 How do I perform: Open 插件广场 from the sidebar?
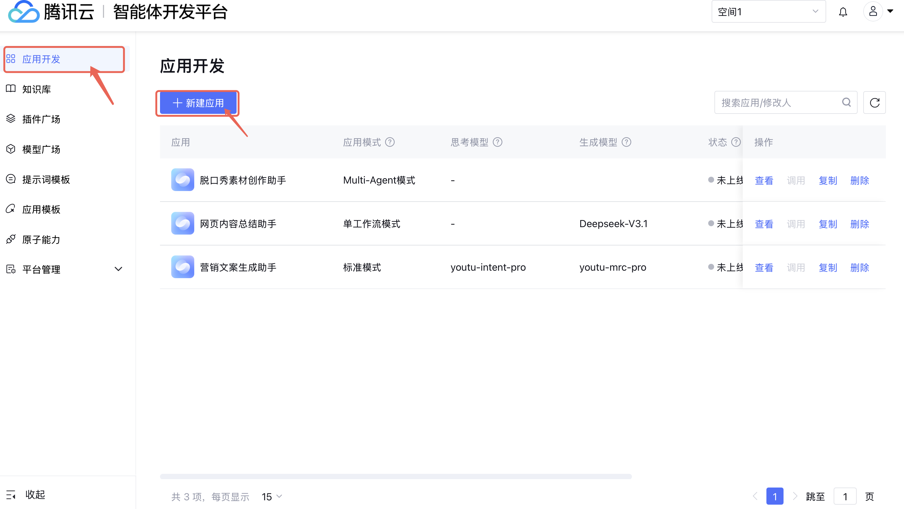pos(41,119)
